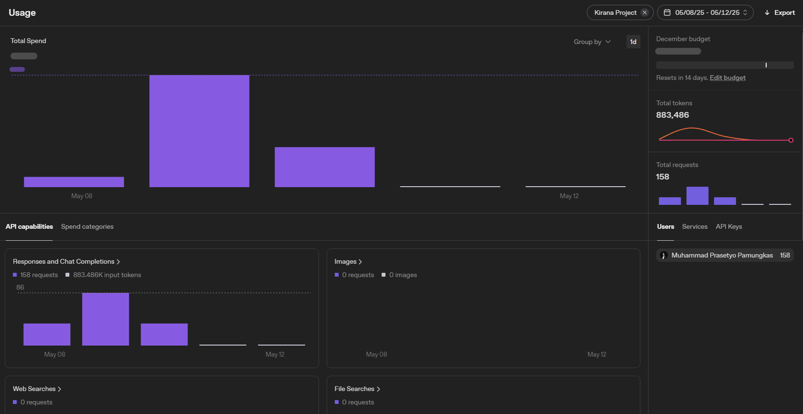The height and width of the screenshot is (414, 803).
Task: Click the May 08 Total Spend bar
Action: click(x=74, y=182)
